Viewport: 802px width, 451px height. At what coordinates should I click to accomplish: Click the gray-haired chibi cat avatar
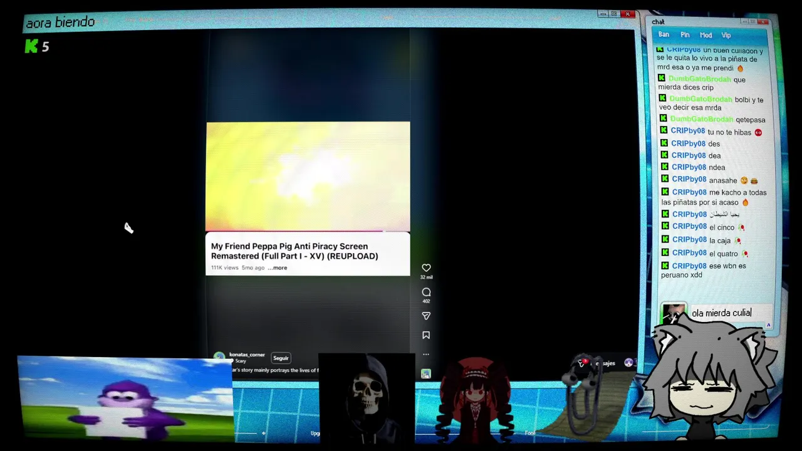coord(708,379)
